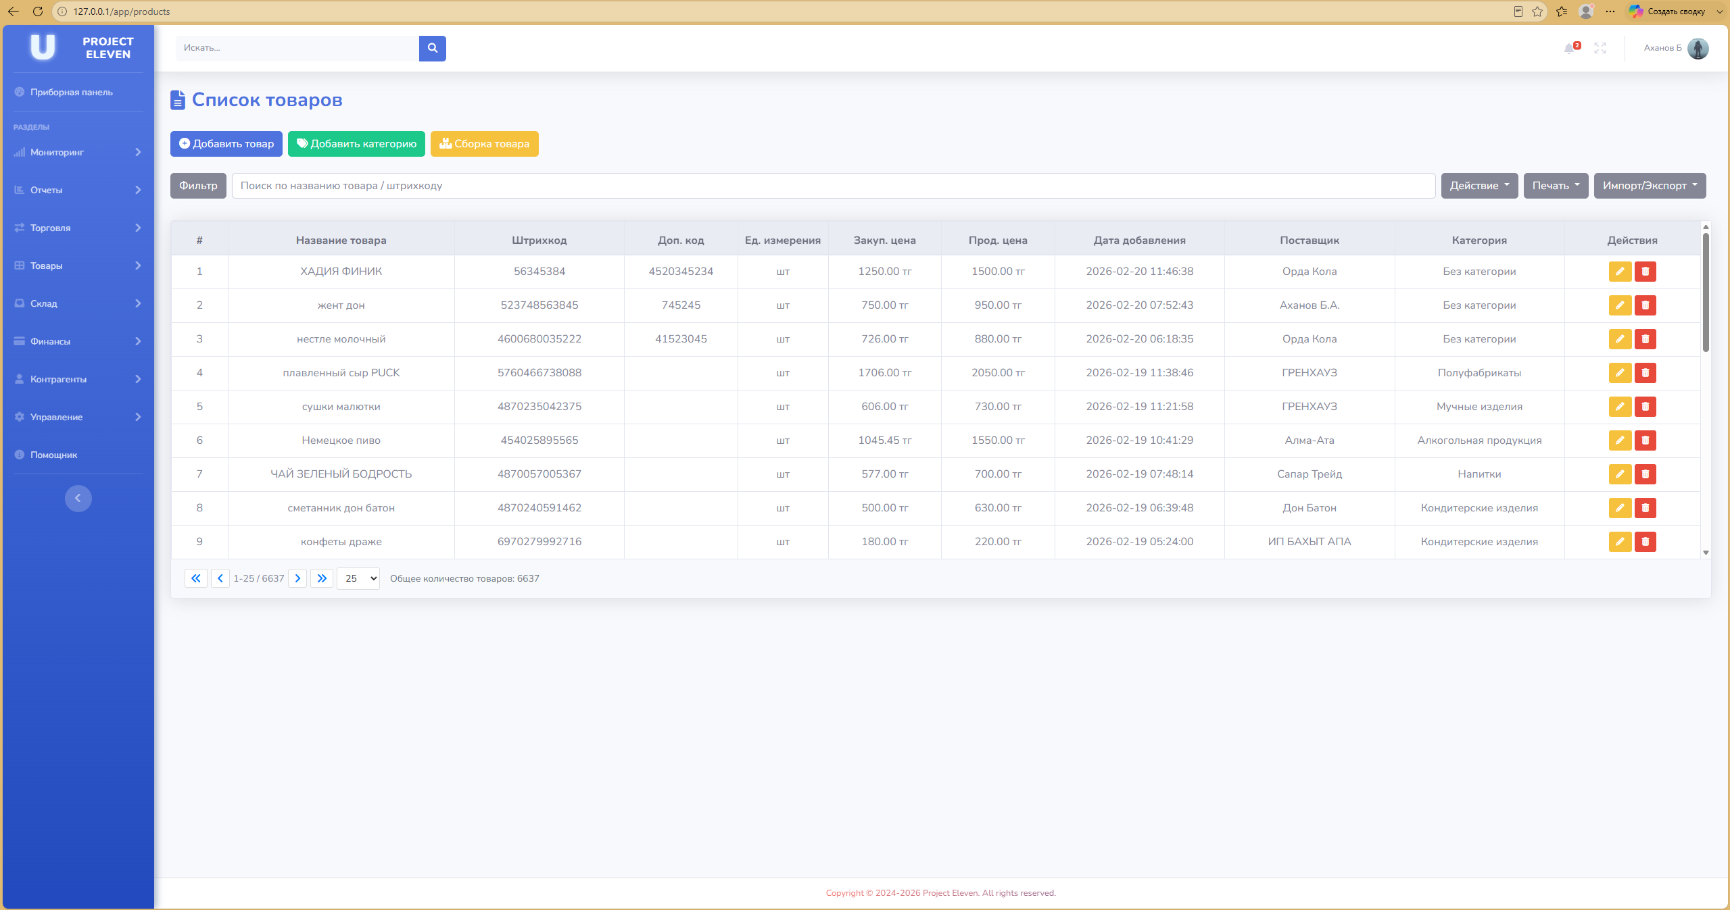Focus the top Искать search box
Viewport: 1730px width, 910px height.
coord(297,48)
